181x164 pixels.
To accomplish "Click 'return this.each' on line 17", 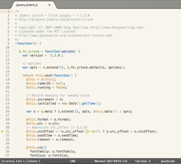I will [x=37, y=75].
